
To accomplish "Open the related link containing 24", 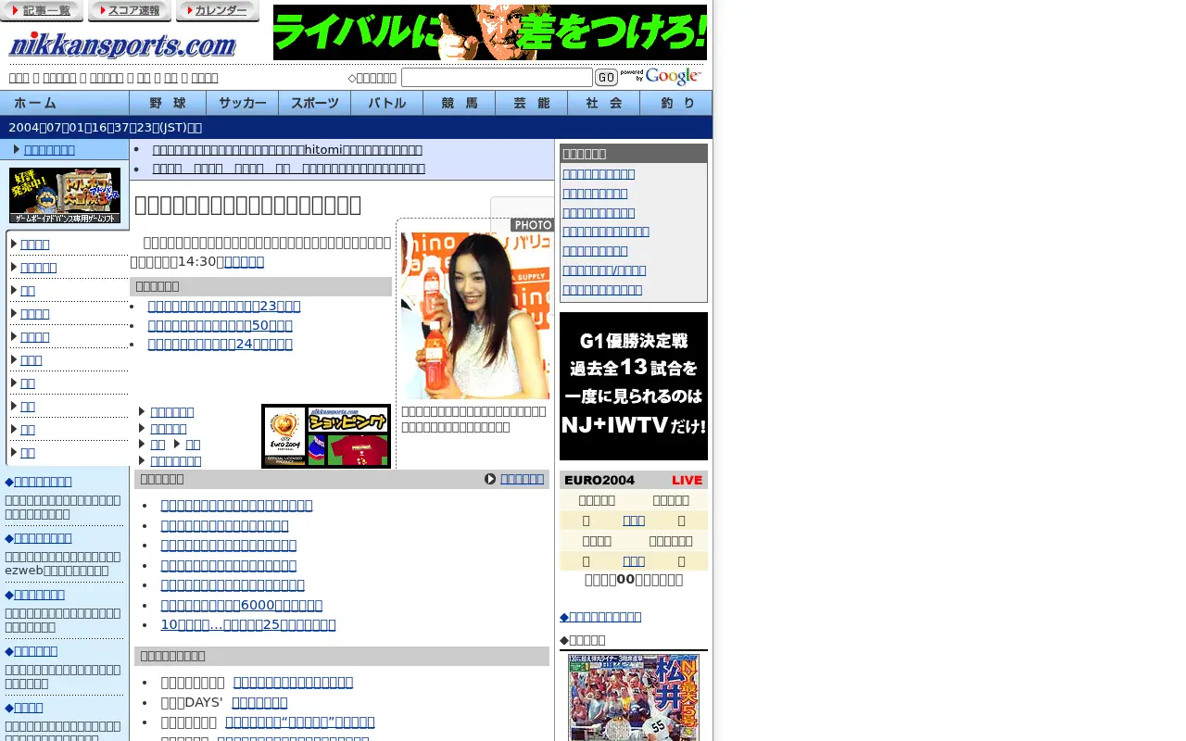I will [221, 344].
